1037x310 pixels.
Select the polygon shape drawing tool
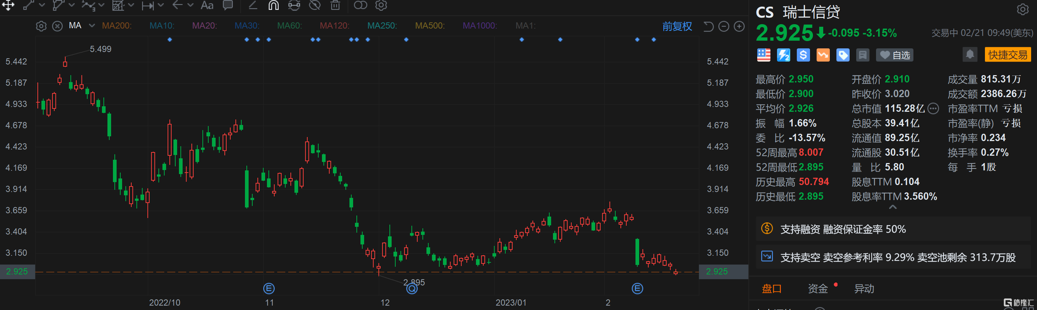(58, 5)
